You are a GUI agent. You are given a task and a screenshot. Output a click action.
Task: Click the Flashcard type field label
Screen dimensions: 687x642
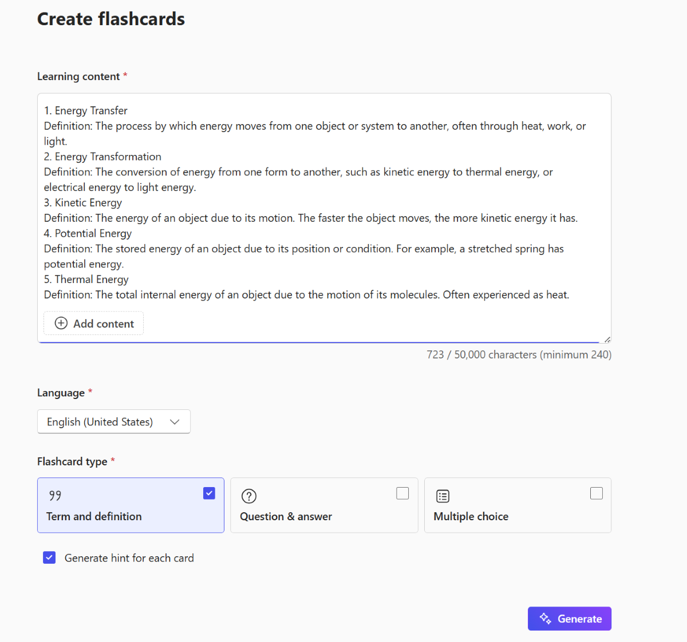(72, 461)
